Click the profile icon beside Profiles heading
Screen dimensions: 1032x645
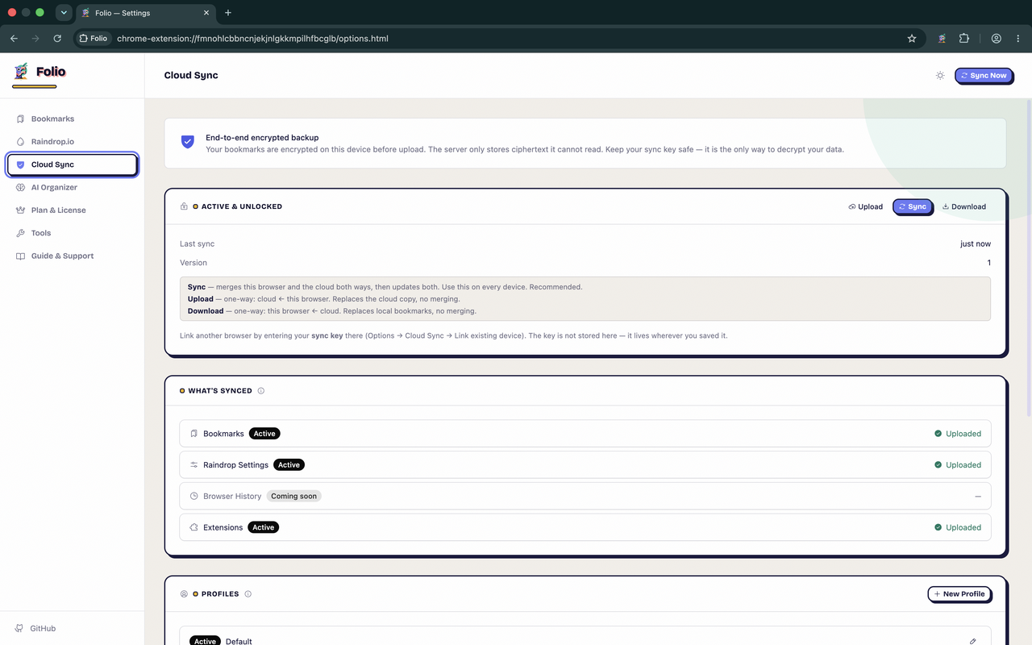coord(184,594)
